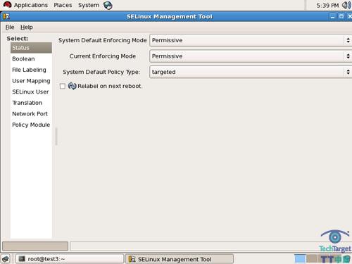This screenshot has height=264, width=352.
Task: Click SELinux Management Tool taskbar button
Action: point(180,259)
